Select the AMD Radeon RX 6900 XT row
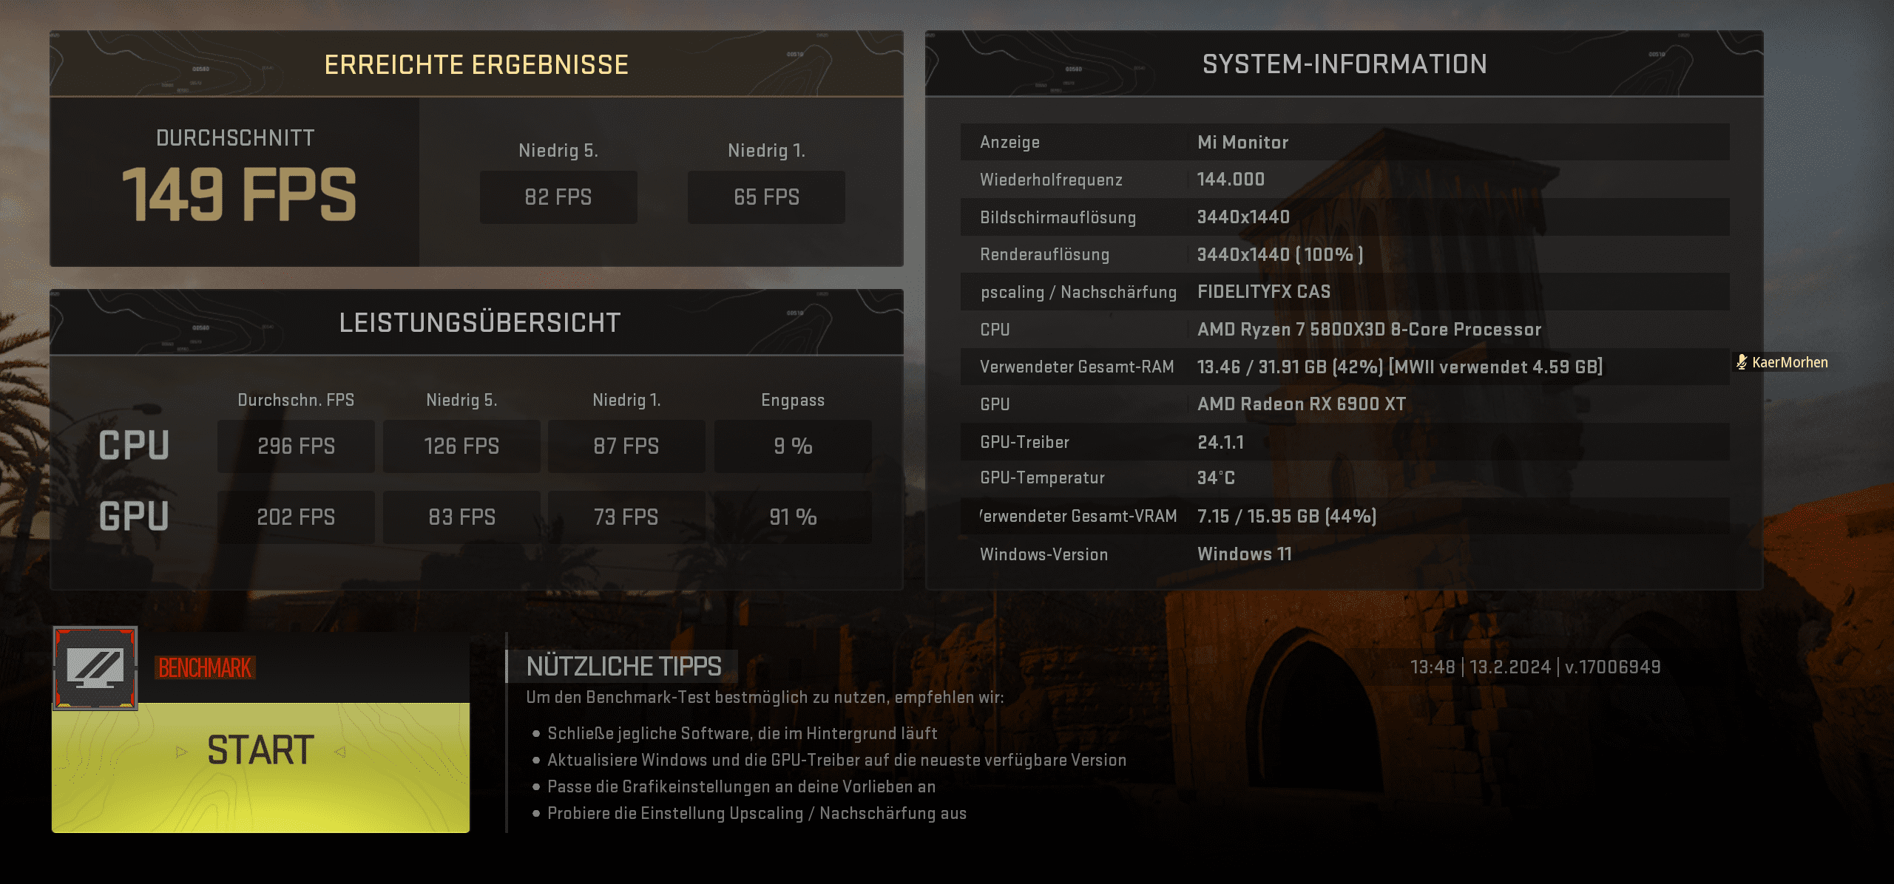 [1302, 404]
